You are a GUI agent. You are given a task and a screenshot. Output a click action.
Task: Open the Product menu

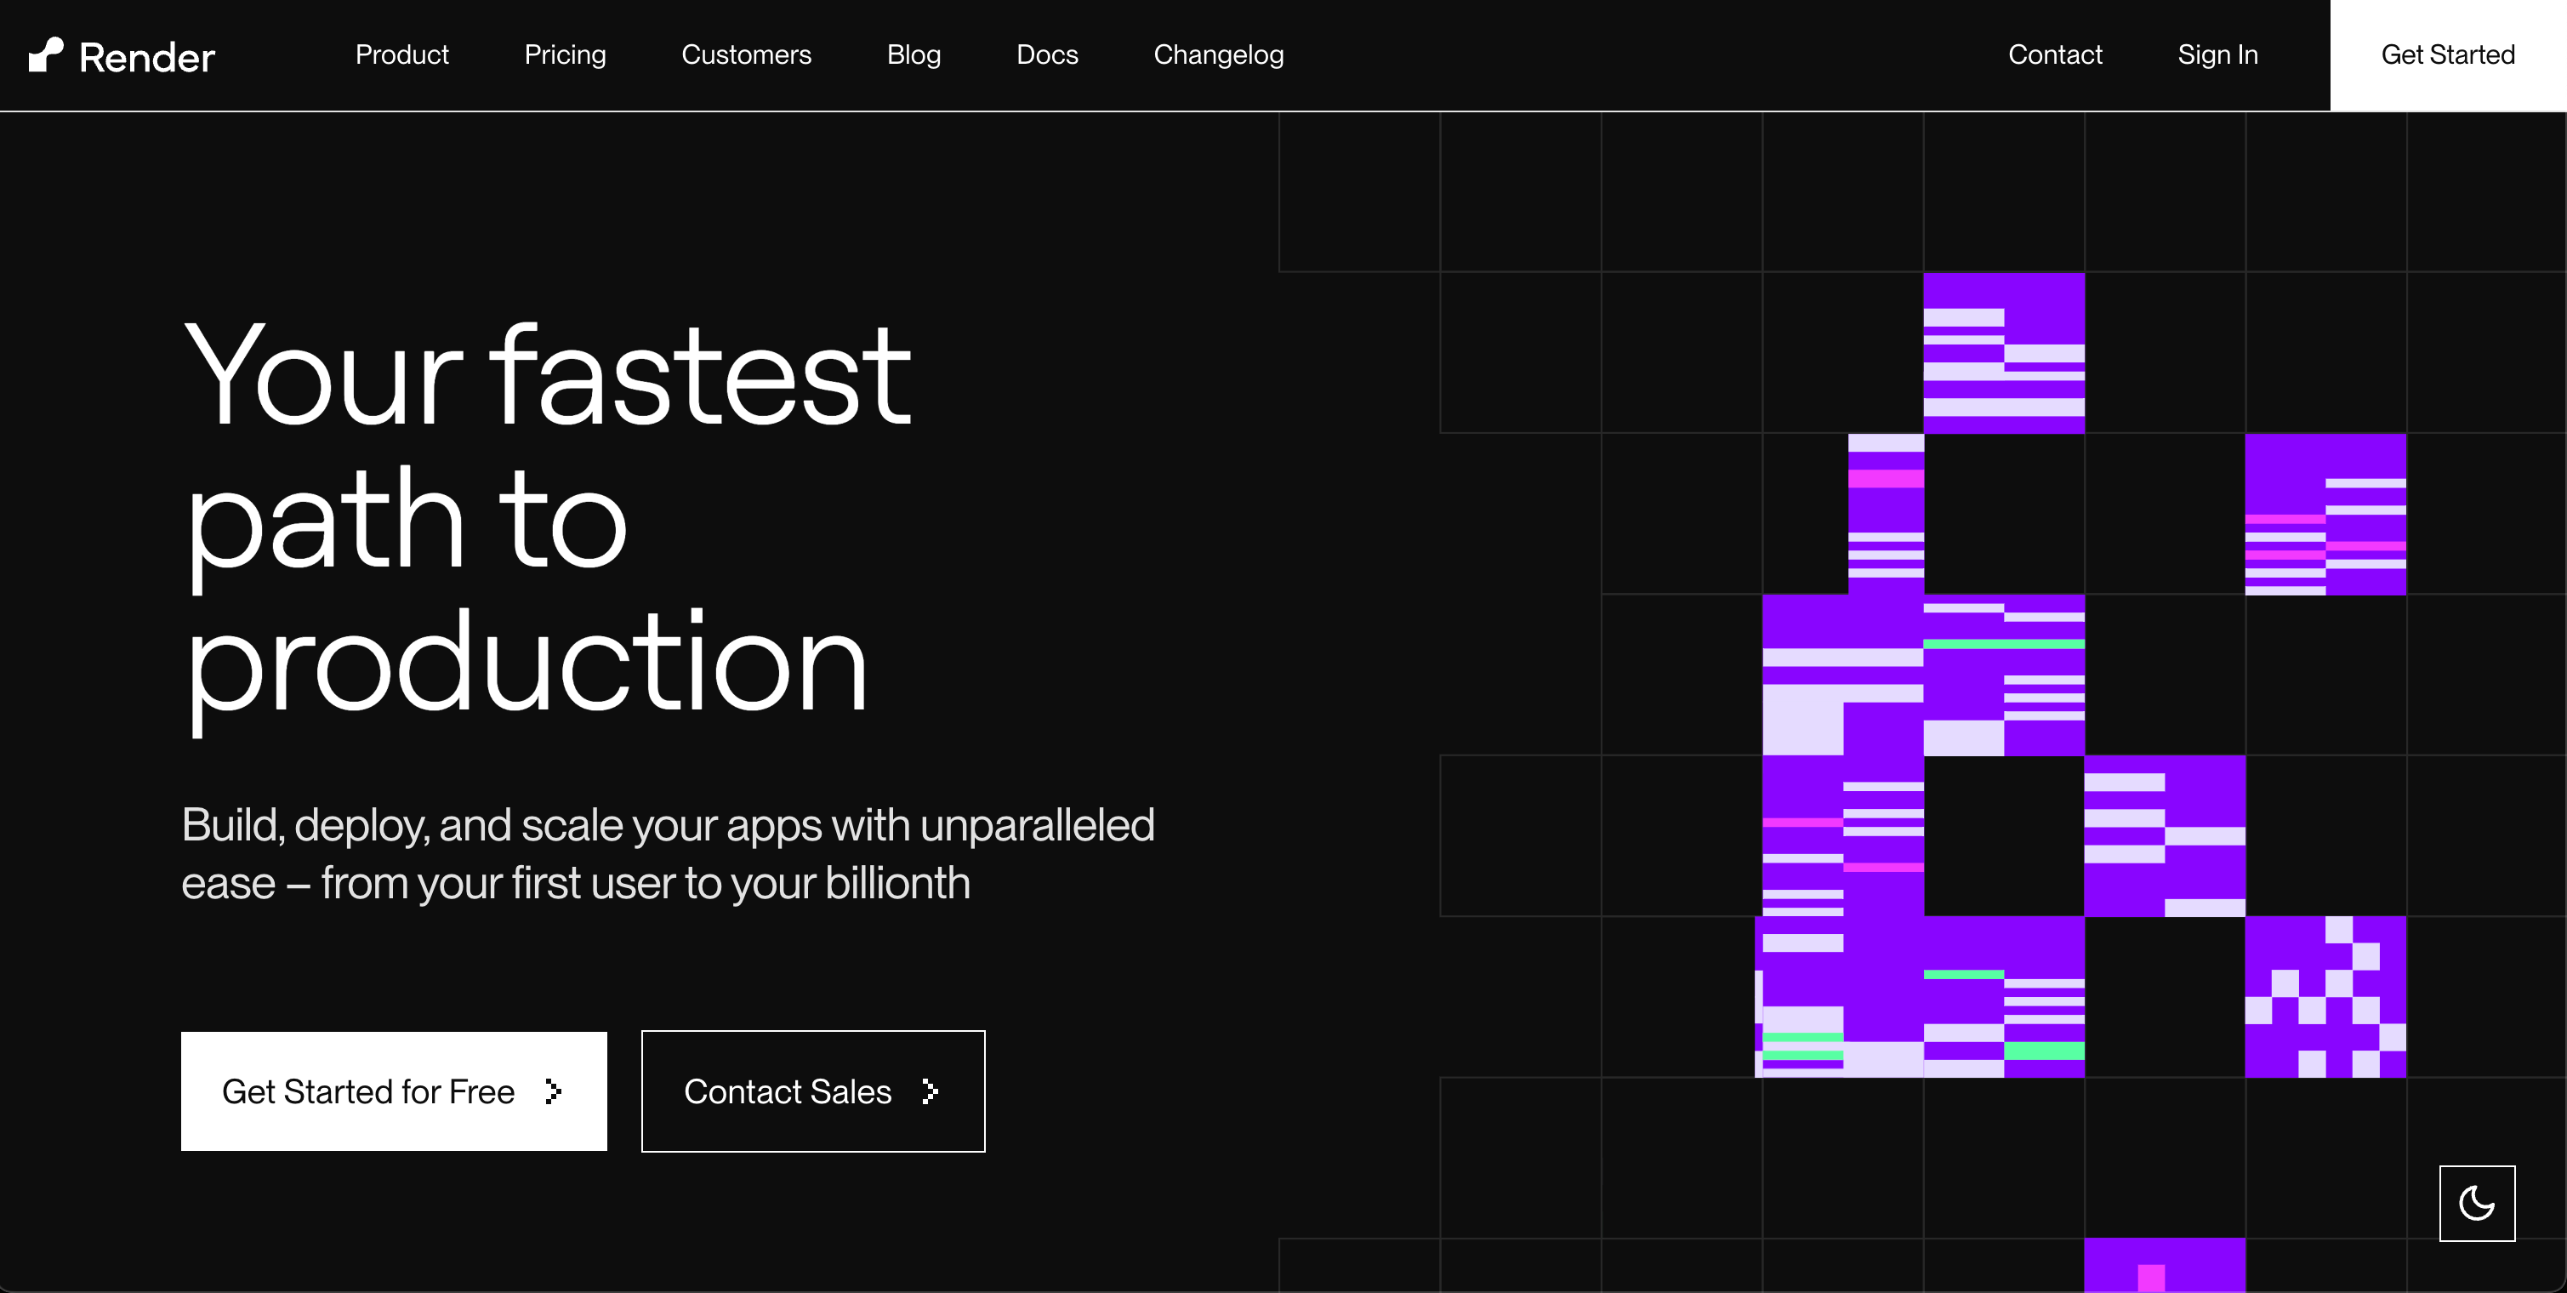point(401,54)
